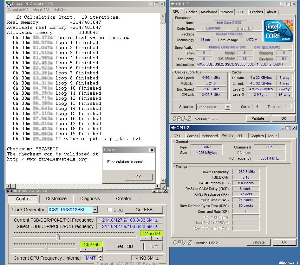Toggle the Ultra checkbox in SetFSB

click(x=109, y=210)
